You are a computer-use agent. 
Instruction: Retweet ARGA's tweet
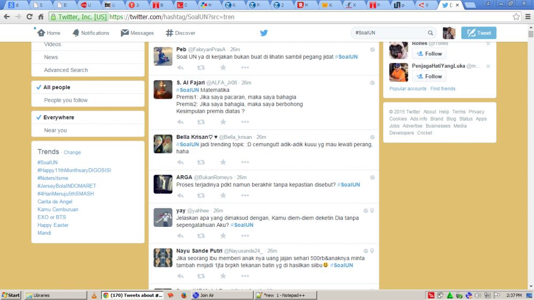pyautogui.click(x=201, y=195)
